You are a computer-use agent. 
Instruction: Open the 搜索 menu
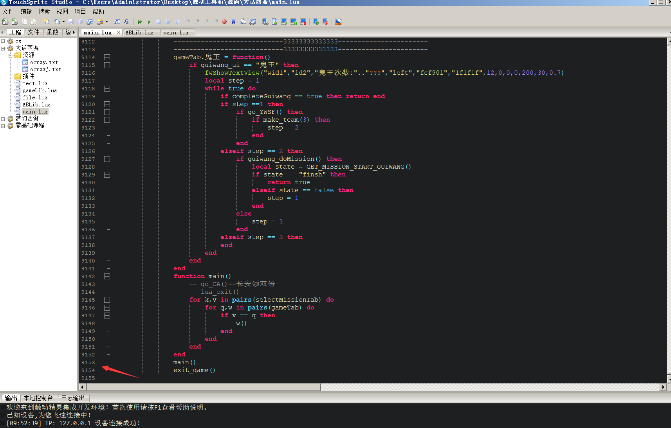[44, 11]
